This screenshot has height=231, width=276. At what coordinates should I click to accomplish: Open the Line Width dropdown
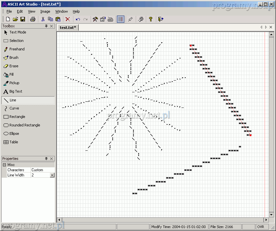[x=52, y=175]
